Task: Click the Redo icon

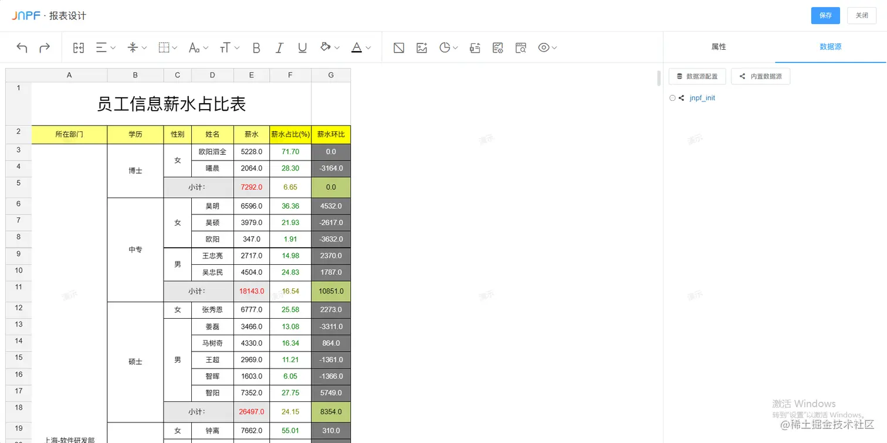Action: coord(46,47)
